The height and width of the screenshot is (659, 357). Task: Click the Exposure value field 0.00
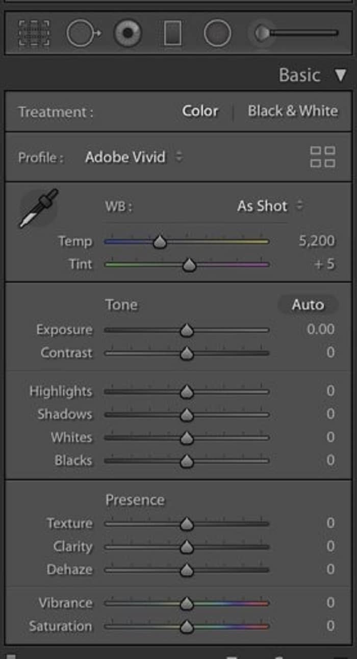[320, 330]
